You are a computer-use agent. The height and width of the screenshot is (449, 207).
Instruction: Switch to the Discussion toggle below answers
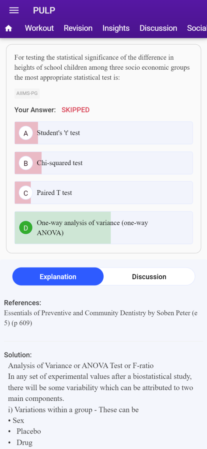pos(149,277)
